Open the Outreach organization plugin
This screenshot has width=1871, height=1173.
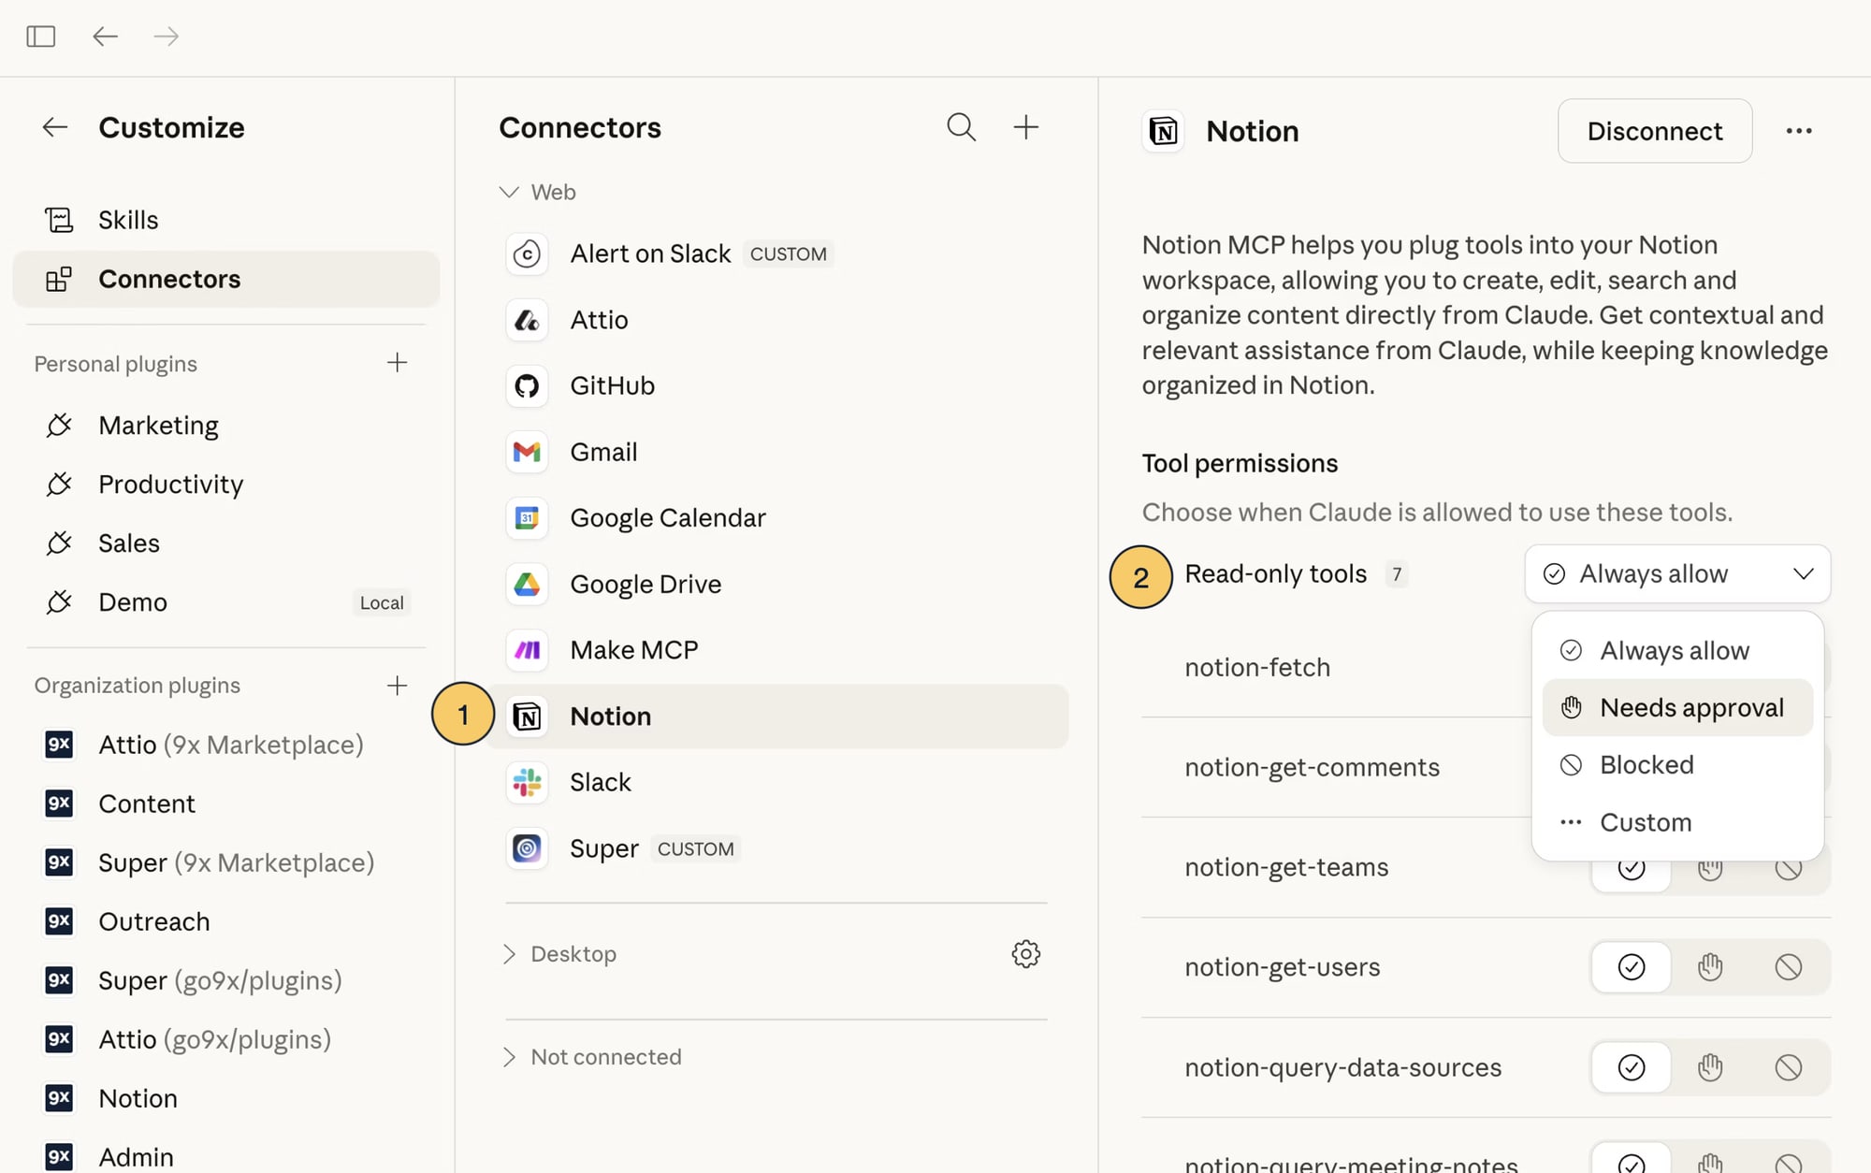pyautogui.click(x=226, y=921)
